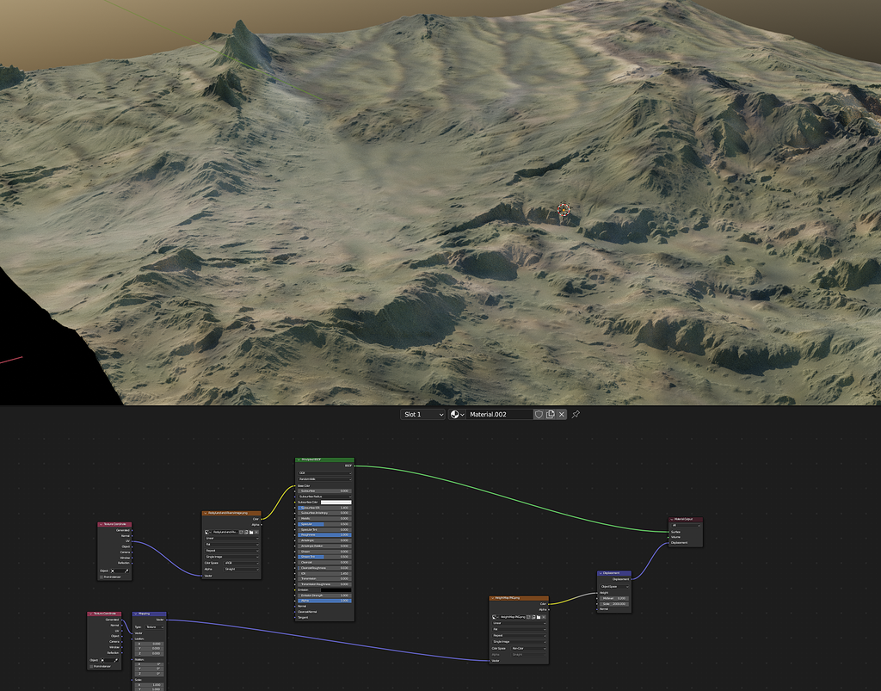Click the Material.002 name field
Viewport: 881px width, 691px height.
point(499,415)
